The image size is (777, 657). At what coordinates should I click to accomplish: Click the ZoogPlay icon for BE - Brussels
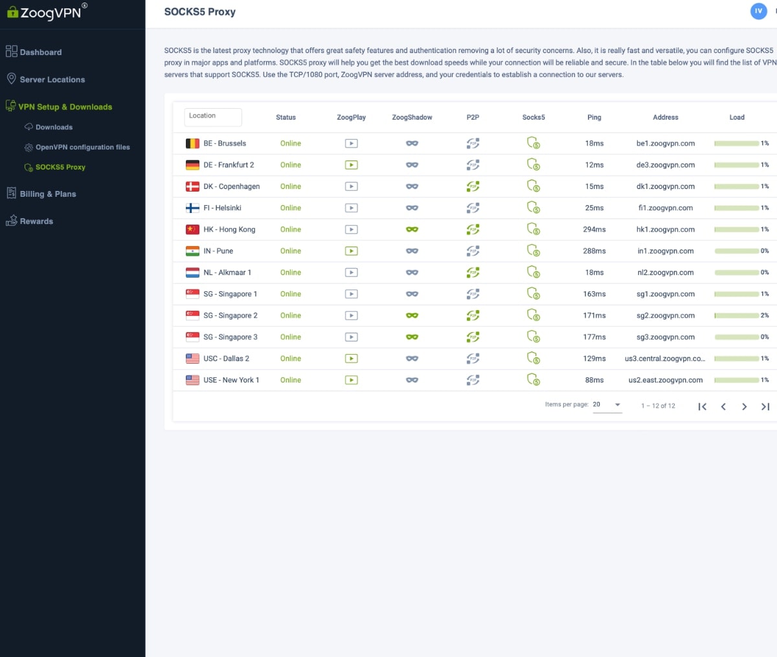tap(351, 144)
